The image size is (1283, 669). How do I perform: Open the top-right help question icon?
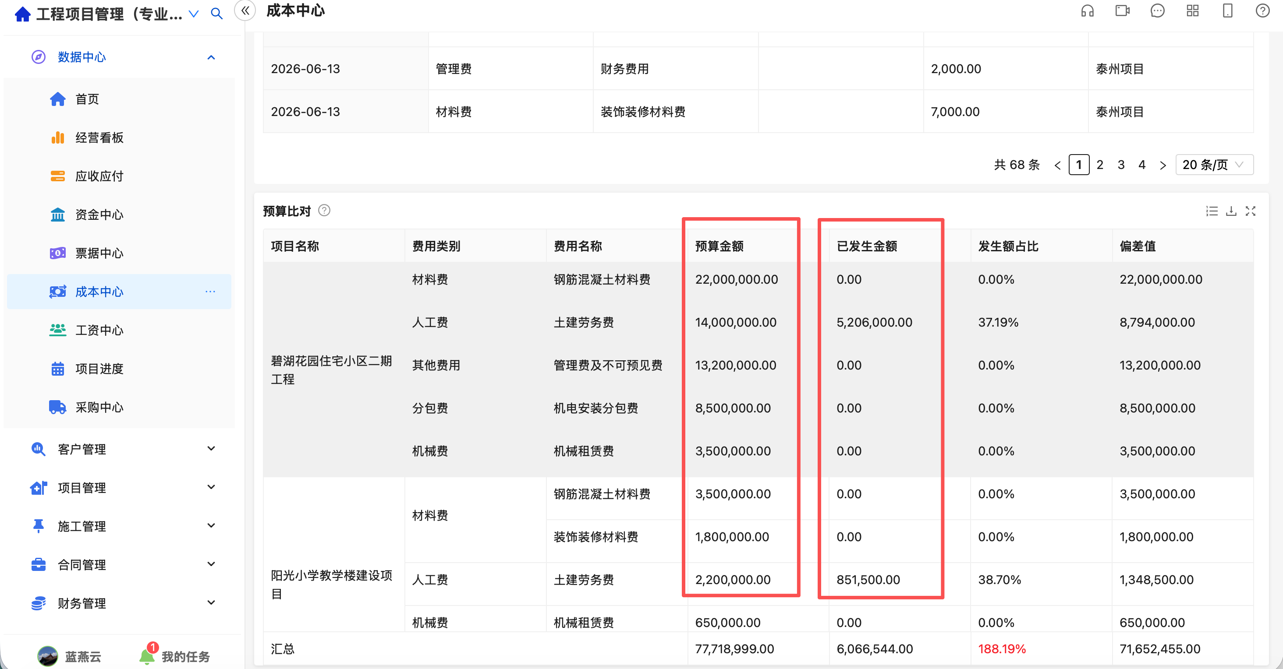pyautogui.click(x=1262, y=11)
